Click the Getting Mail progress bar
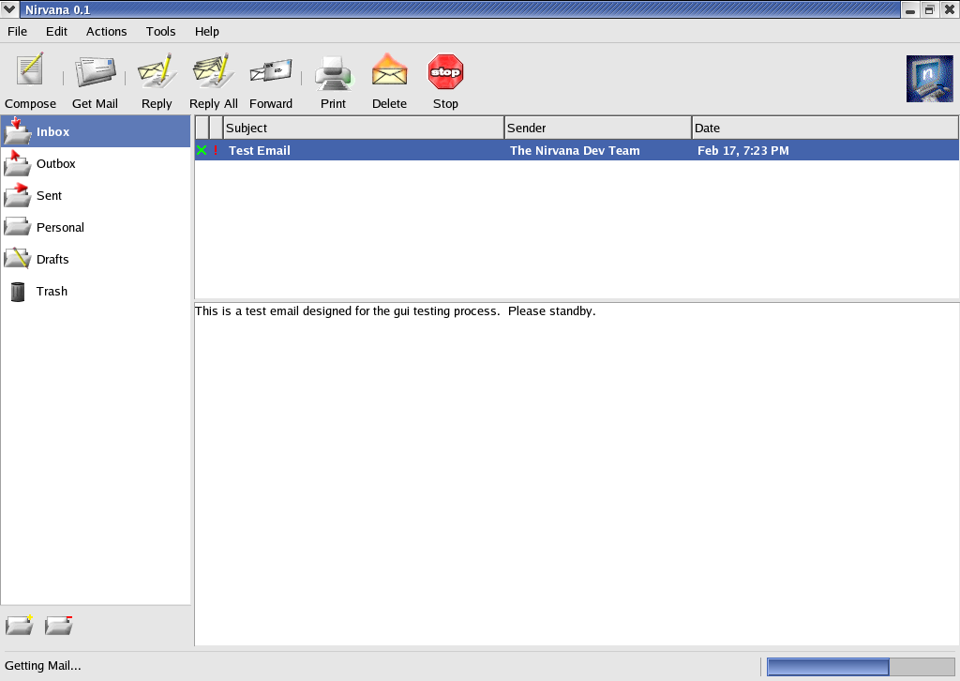Screen dimensions: 960x681 pyautogui.click(x=860, y=667)
